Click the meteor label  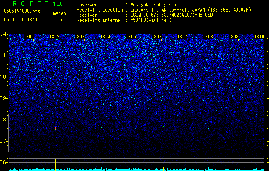pos(61,13)
